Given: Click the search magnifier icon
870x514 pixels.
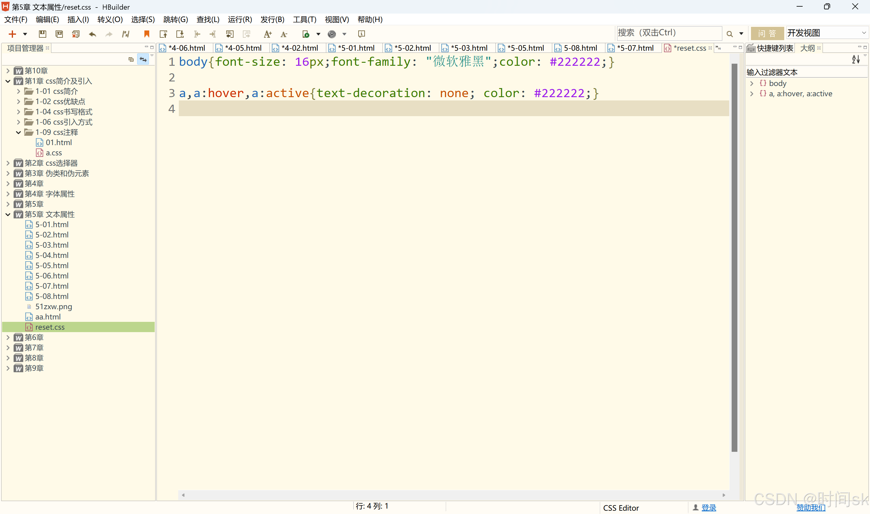Looking at the screenshot, I should [730, 34].
